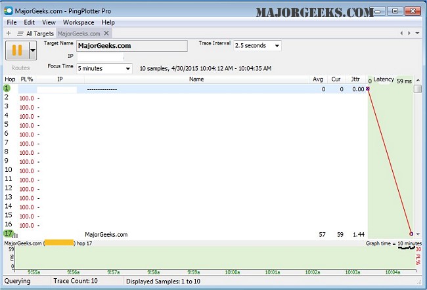
Task: Click the 10:00a mark on timeline graph
Action: [x=233, y=272]
